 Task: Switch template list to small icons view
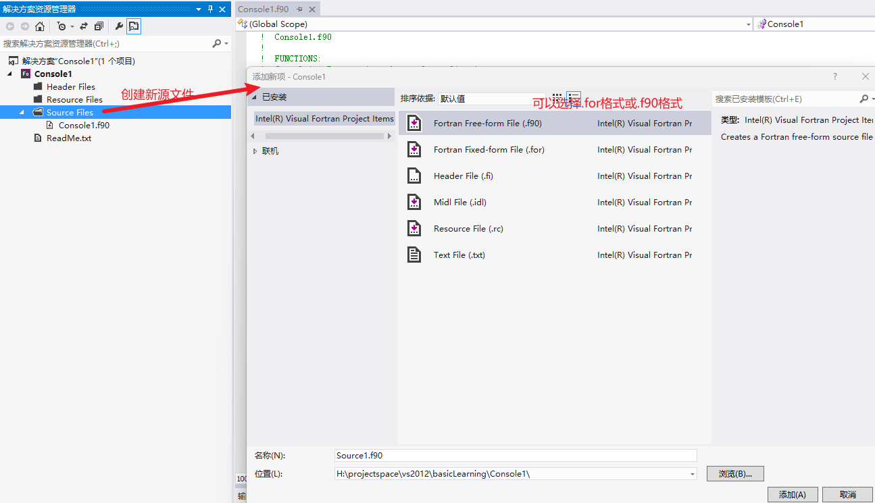(x=574, y=98)
